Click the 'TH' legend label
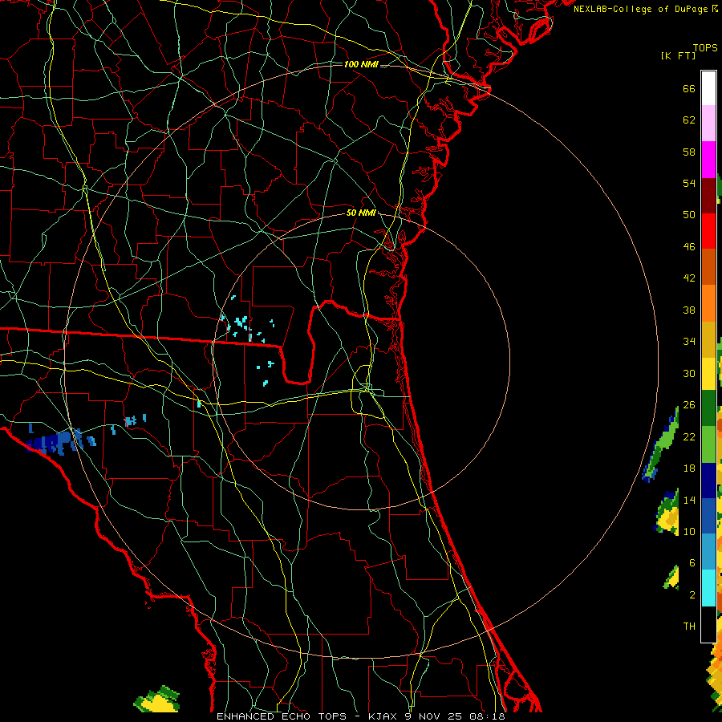 pyautogui.click(x=689, y=626)
